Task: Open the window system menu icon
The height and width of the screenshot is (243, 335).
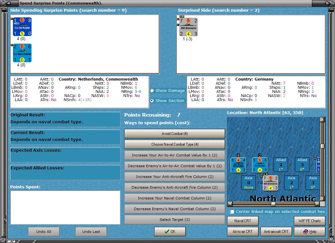Action: pos(8,3)
